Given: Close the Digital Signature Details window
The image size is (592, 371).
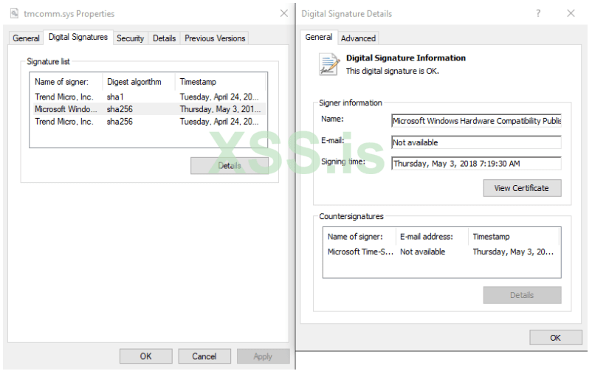Looking at the screenshot, I should point(571,13).
